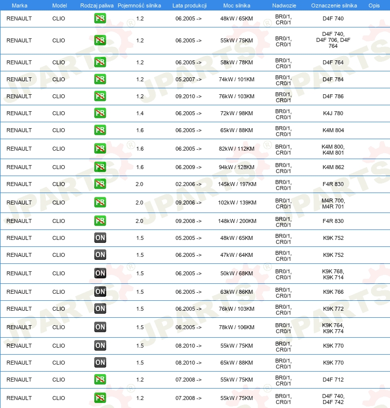This screenshot has height=408, width=390.
Task: Click the 58kW / 78KM power value
Action: [236, 62]
